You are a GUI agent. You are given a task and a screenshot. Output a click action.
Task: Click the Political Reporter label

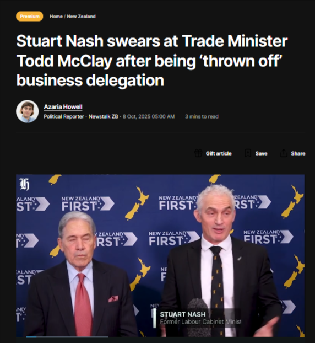point(64,116)
